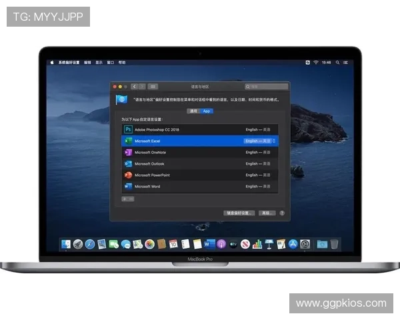Click the preferences search field
The height and width of the screenshot is (320, 400).
pos(266,87)
